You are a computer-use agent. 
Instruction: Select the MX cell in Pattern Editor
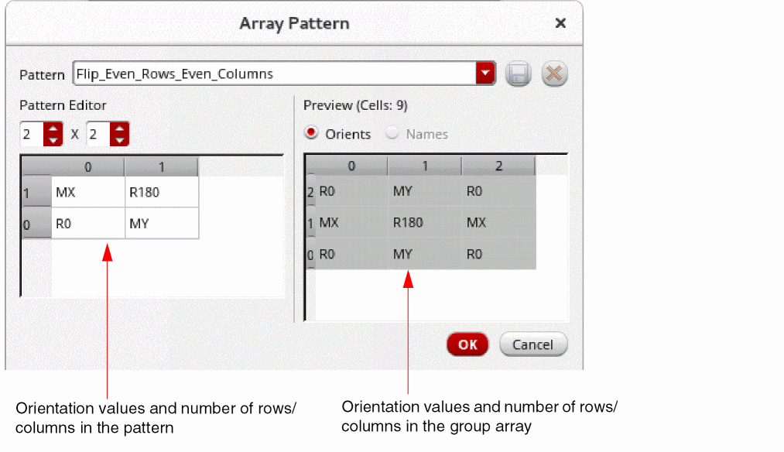pyautogui.click(x=87, y=193)
